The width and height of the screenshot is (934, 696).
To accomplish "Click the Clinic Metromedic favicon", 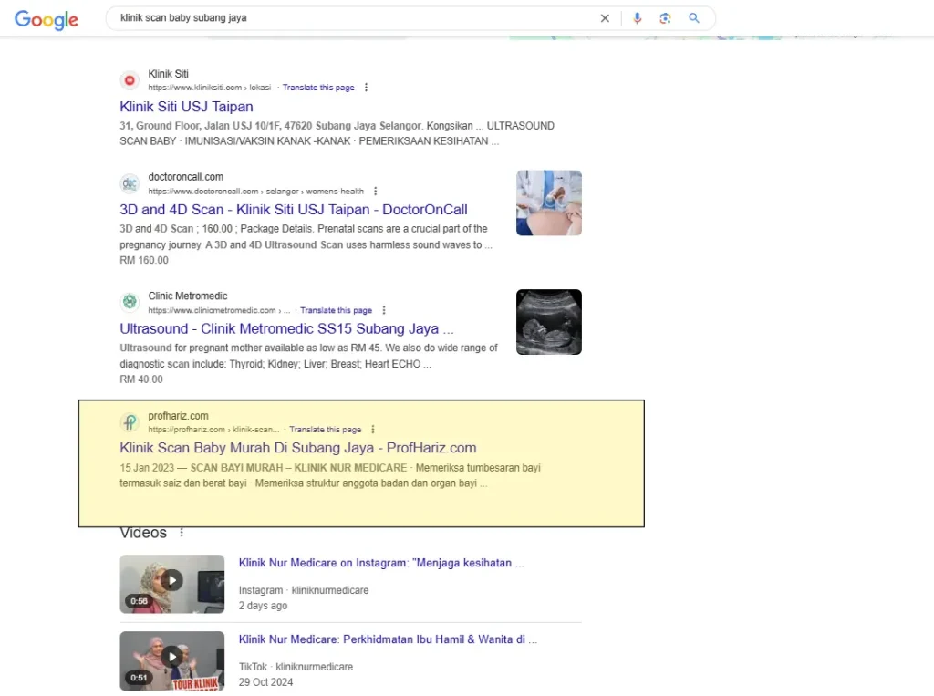I will tap(130, 301).
